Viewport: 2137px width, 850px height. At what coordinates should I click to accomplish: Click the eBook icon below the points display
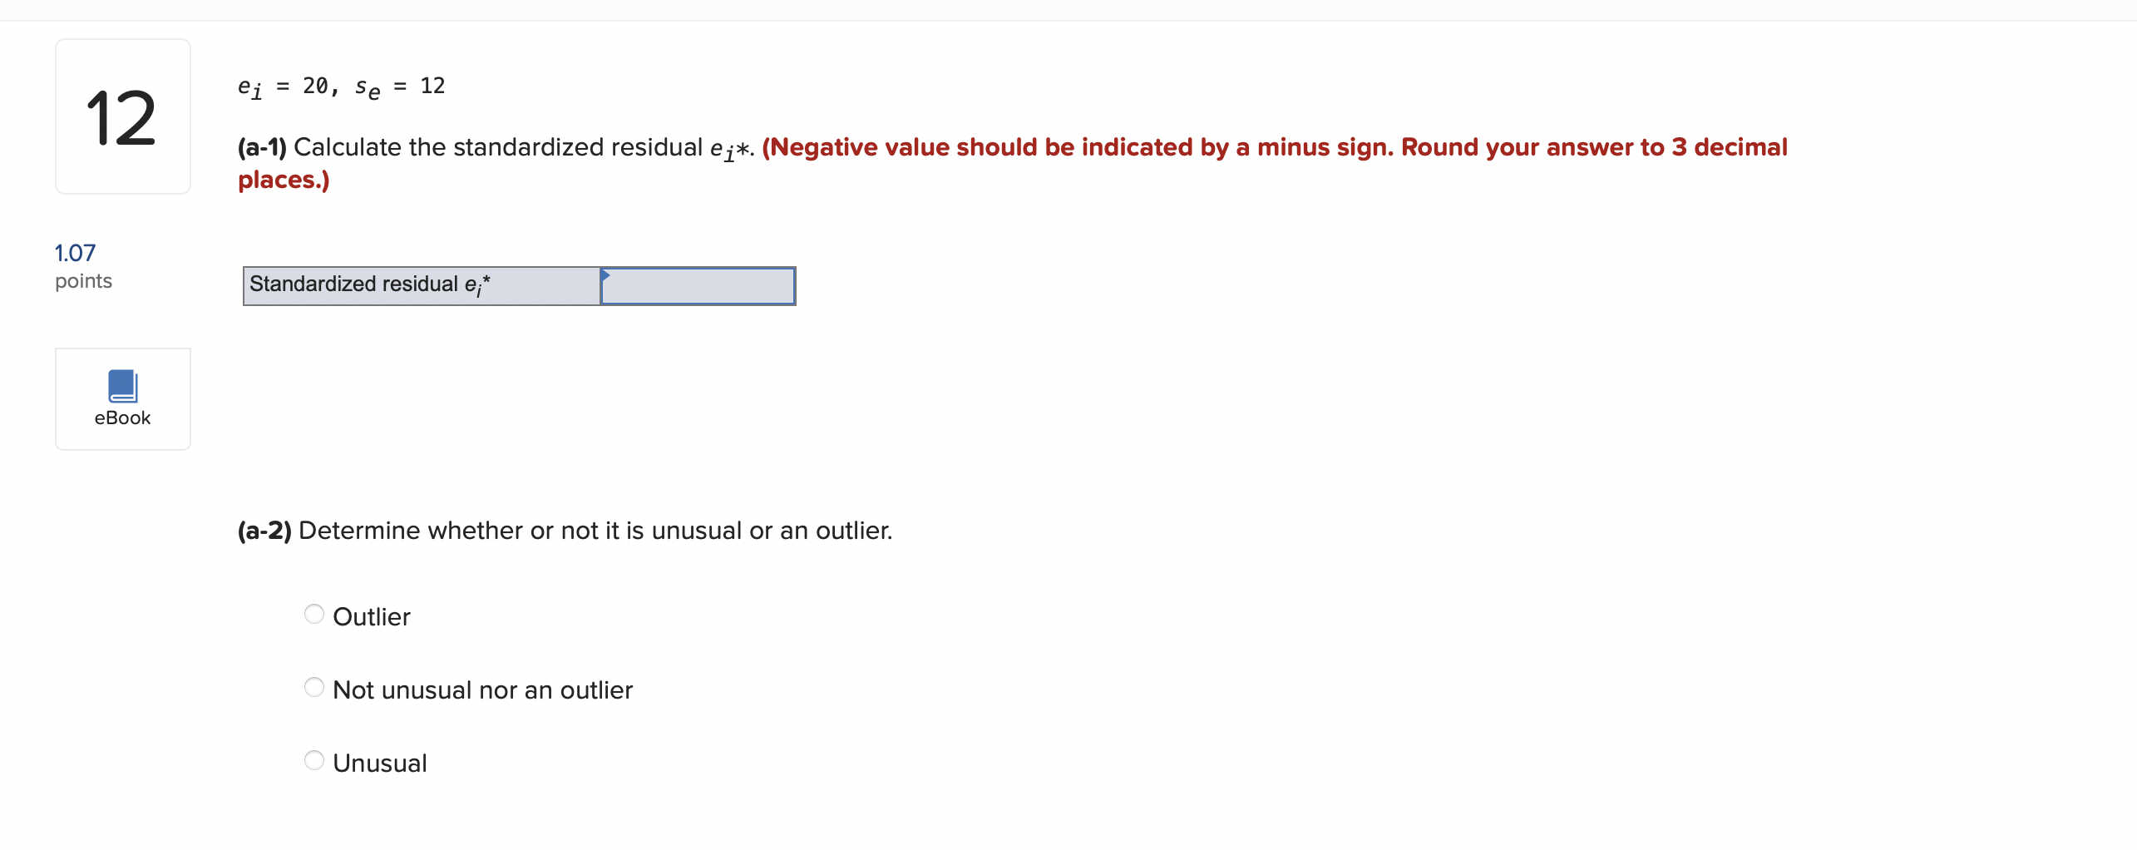(122, 398)
